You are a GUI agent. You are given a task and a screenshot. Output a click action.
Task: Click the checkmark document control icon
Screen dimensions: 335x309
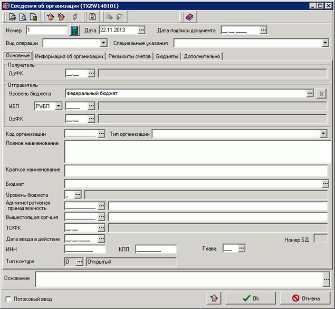coord(51,17)
